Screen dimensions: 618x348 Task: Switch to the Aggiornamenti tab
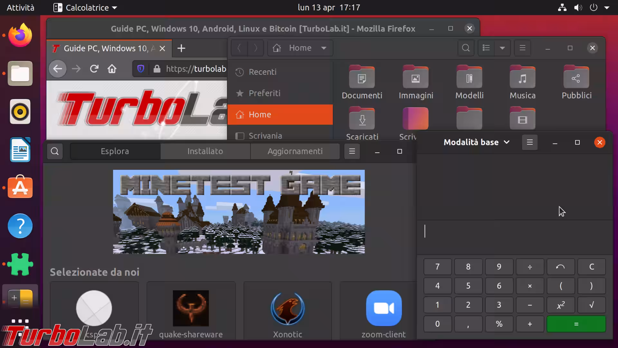click(x=295, y=151)
